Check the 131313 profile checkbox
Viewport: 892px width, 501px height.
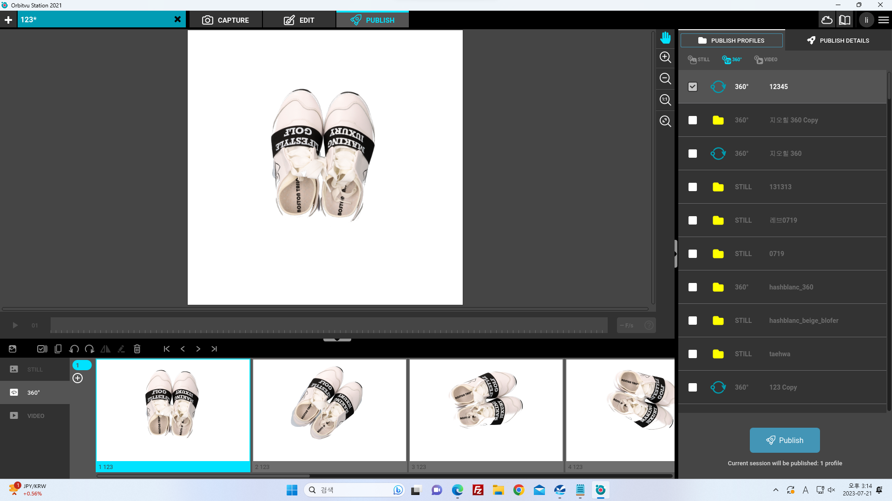tap(693, 187)
